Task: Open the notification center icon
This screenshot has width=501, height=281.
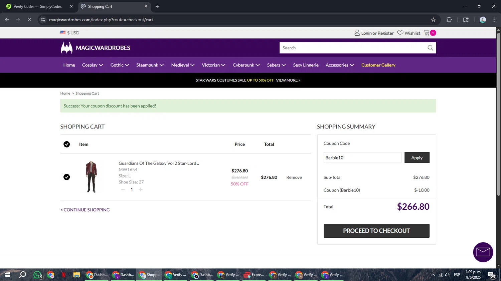Action: [491, 275]
